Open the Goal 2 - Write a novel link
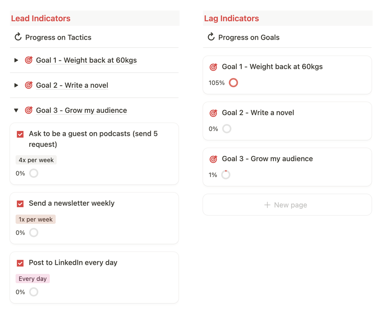The width and height of the screenshot is (379, 309). coord(72,85)
